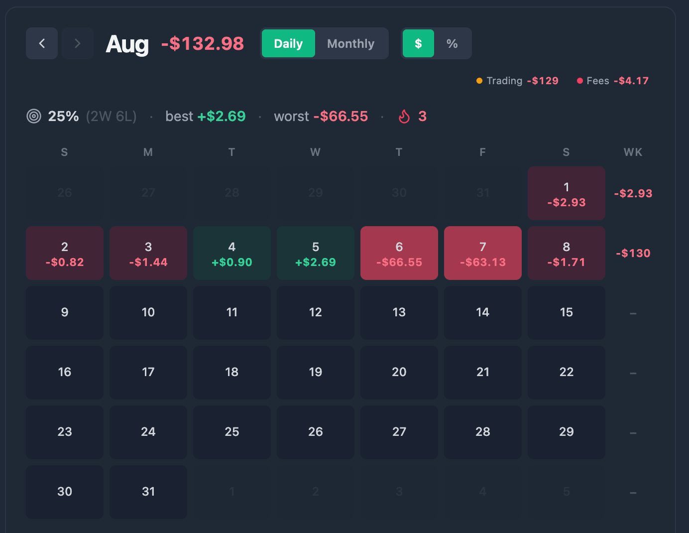This screenshot has height=533, width=689.
Task: Click the loss streak flame icon
Action: 404,117
